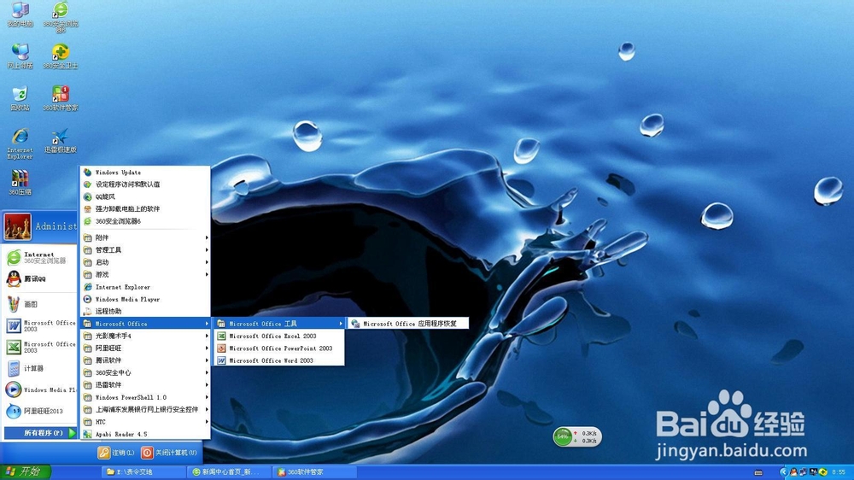Open Network Neighborhood desktop icon
Screen dimensions: 854x480
20,56
